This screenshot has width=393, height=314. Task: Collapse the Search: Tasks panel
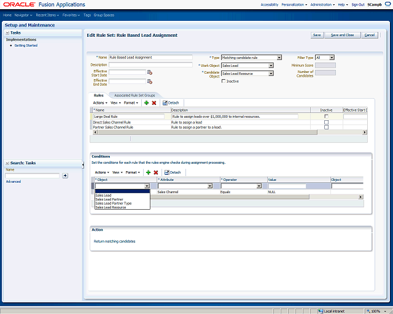(x=7, y=163)
